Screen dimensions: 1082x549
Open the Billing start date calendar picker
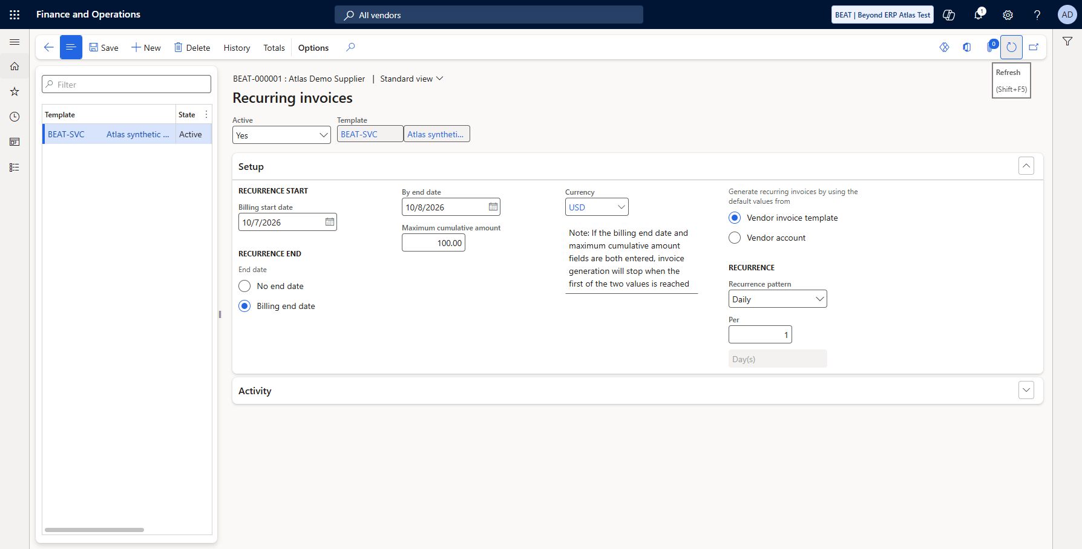[x=330, y=222]
